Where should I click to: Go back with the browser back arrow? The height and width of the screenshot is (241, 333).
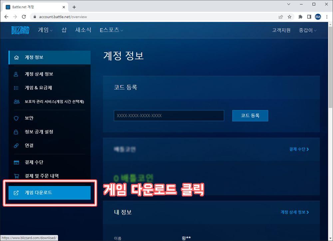click(x=6, y=17)
